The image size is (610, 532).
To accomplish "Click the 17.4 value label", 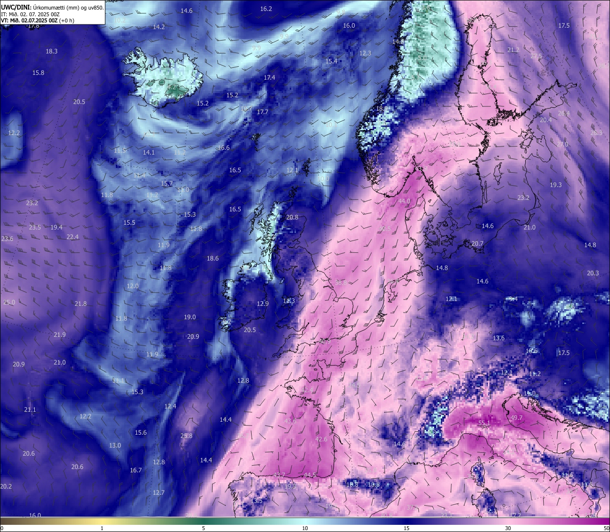I will [270, 78].
